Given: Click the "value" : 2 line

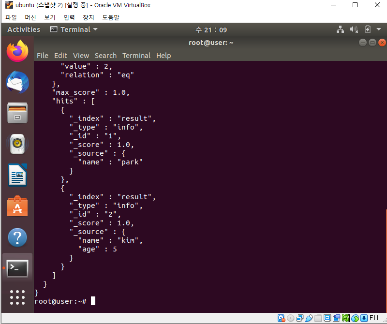Looking at the screenshot, I should 87,66.
